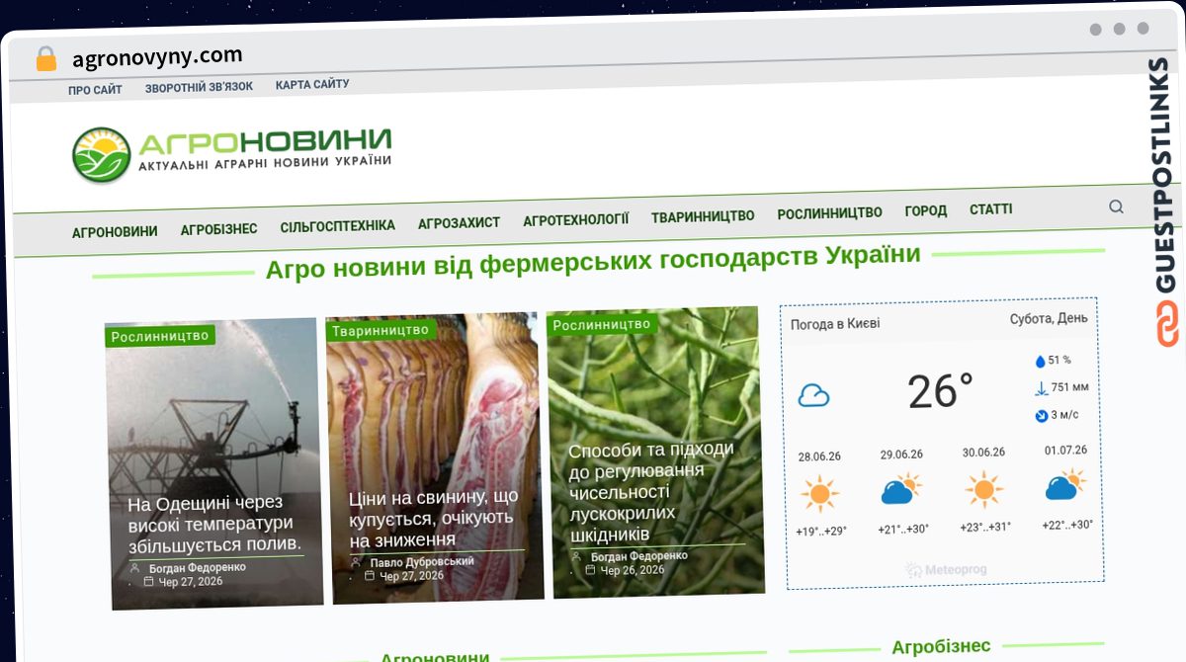
Task: Open the АГРОНОВИНИ menu item
Action: [115, 232]
